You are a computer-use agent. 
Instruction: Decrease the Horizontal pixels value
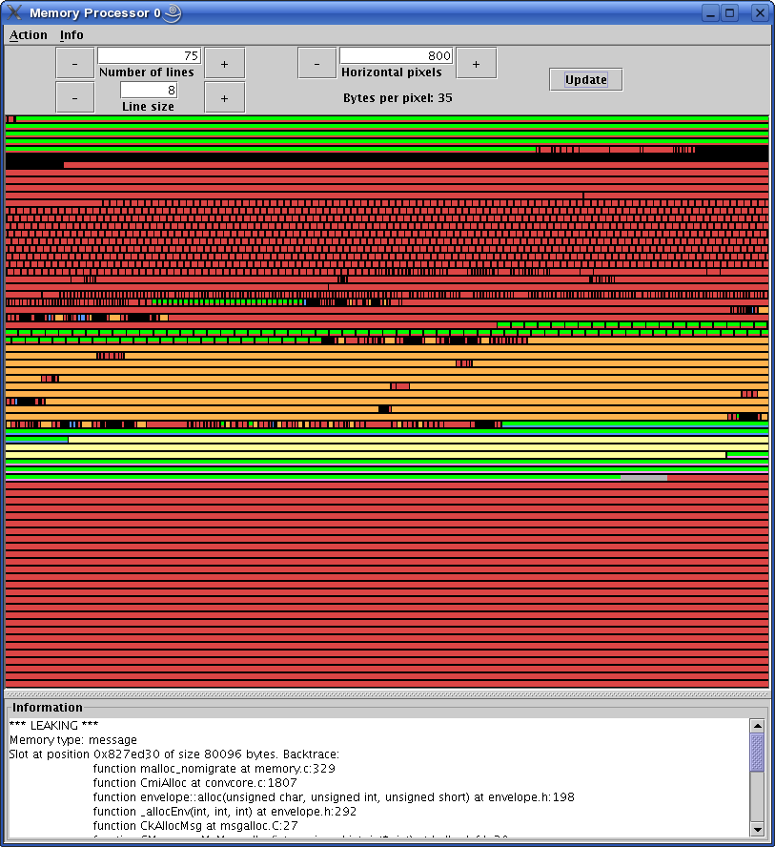316,64
